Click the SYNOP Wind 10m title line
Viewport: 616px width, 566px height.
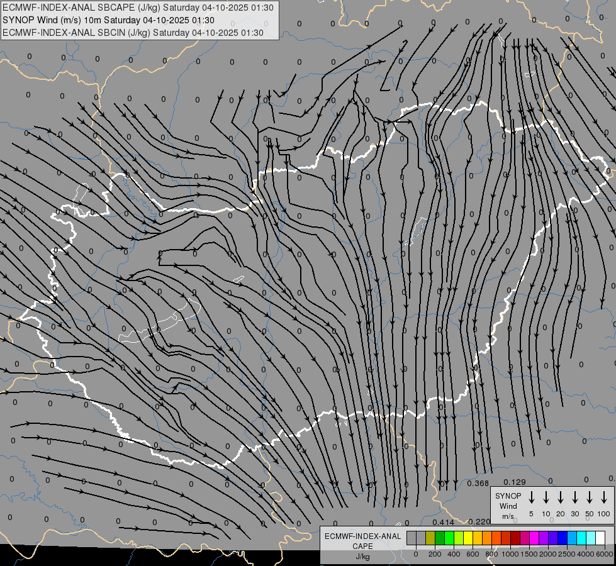(x=108, y=20)
